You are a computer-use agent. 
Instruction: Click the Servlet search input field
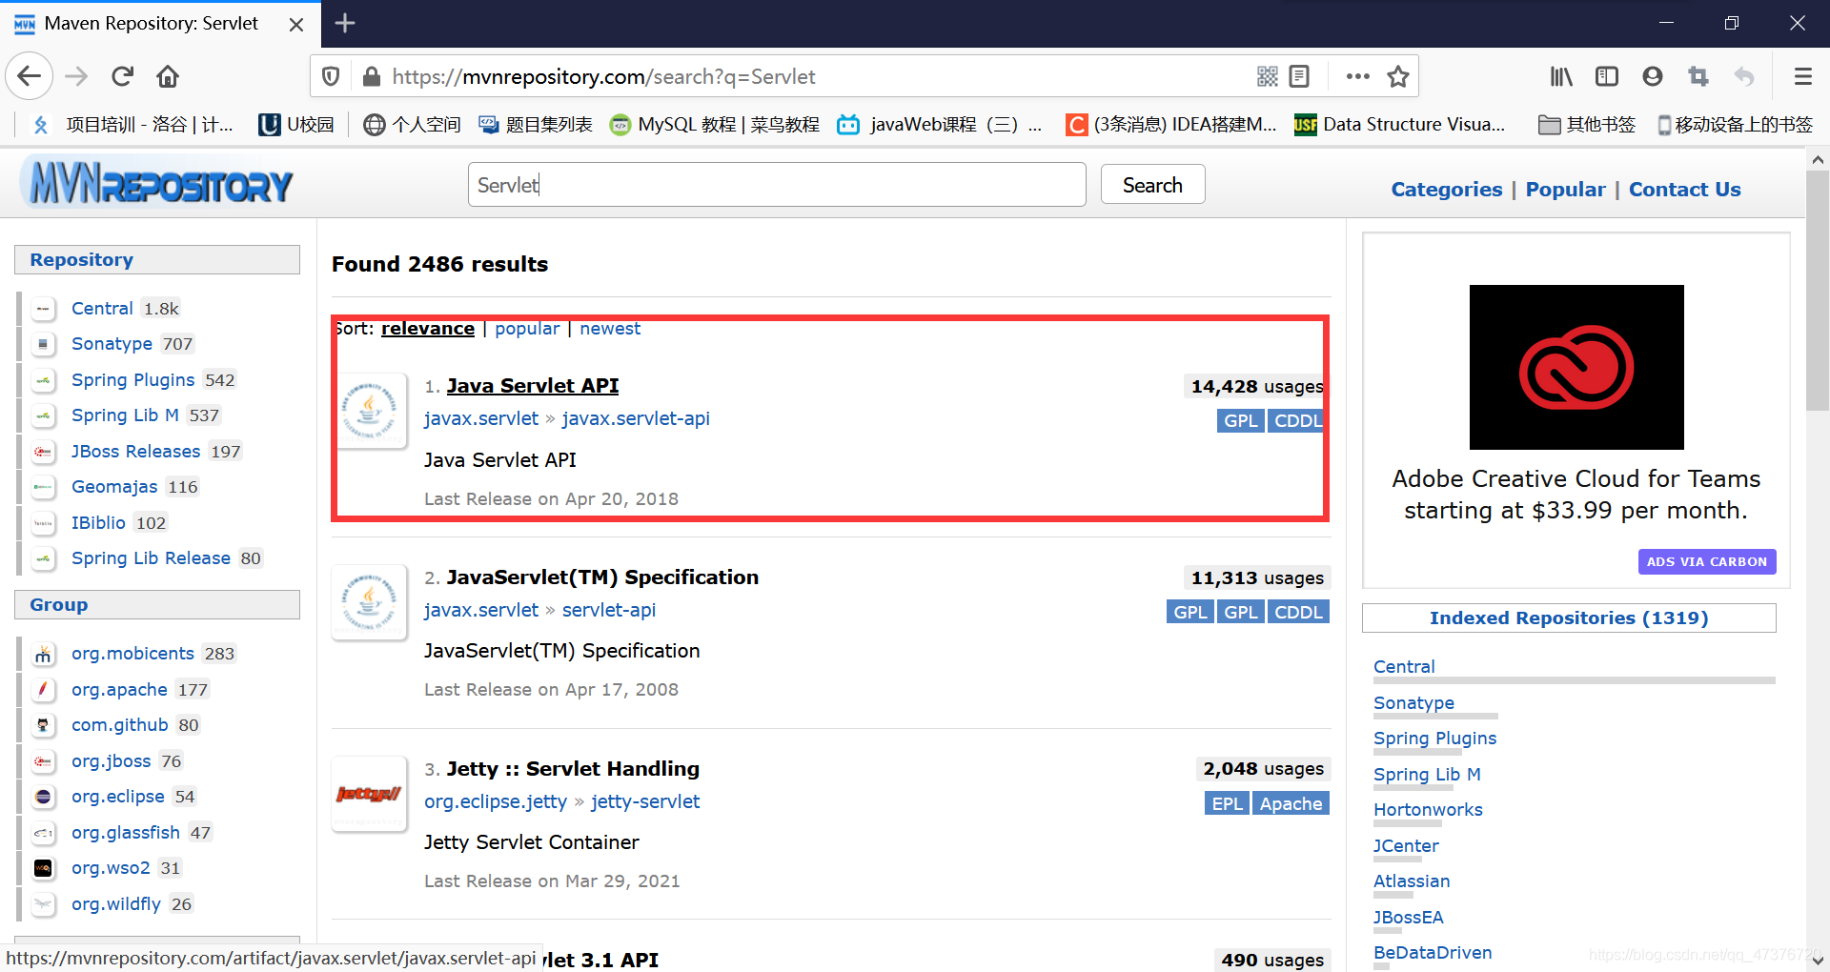click(777, 185)
